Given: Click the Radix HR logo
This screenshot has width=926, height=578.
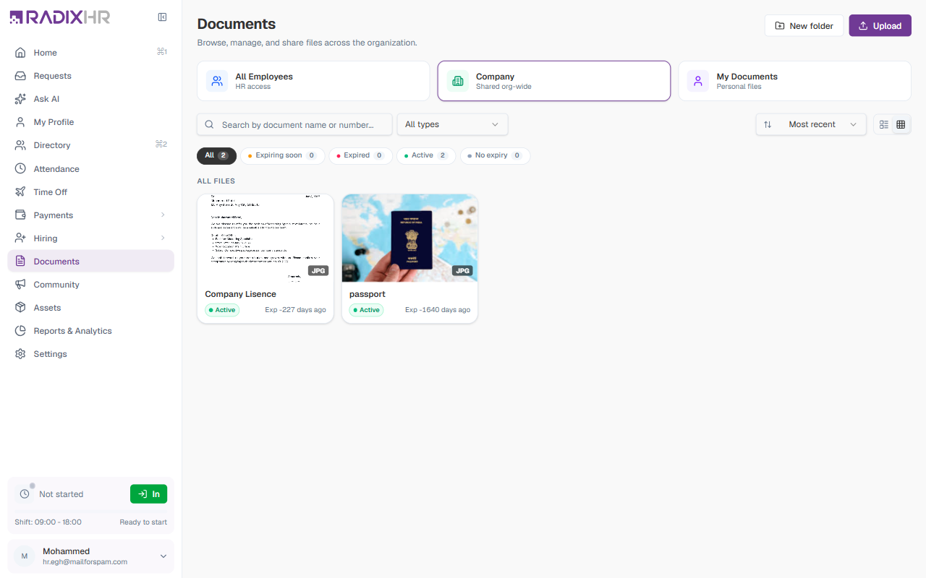Looking at the screenshot, I should click(x=59, y=17).
